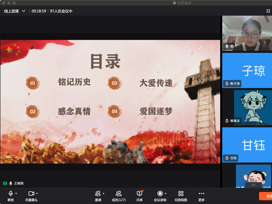Open camera options arrow beside 关摄像头
The width and height of the screenshot is (272, 204).
tap(37, 194)
